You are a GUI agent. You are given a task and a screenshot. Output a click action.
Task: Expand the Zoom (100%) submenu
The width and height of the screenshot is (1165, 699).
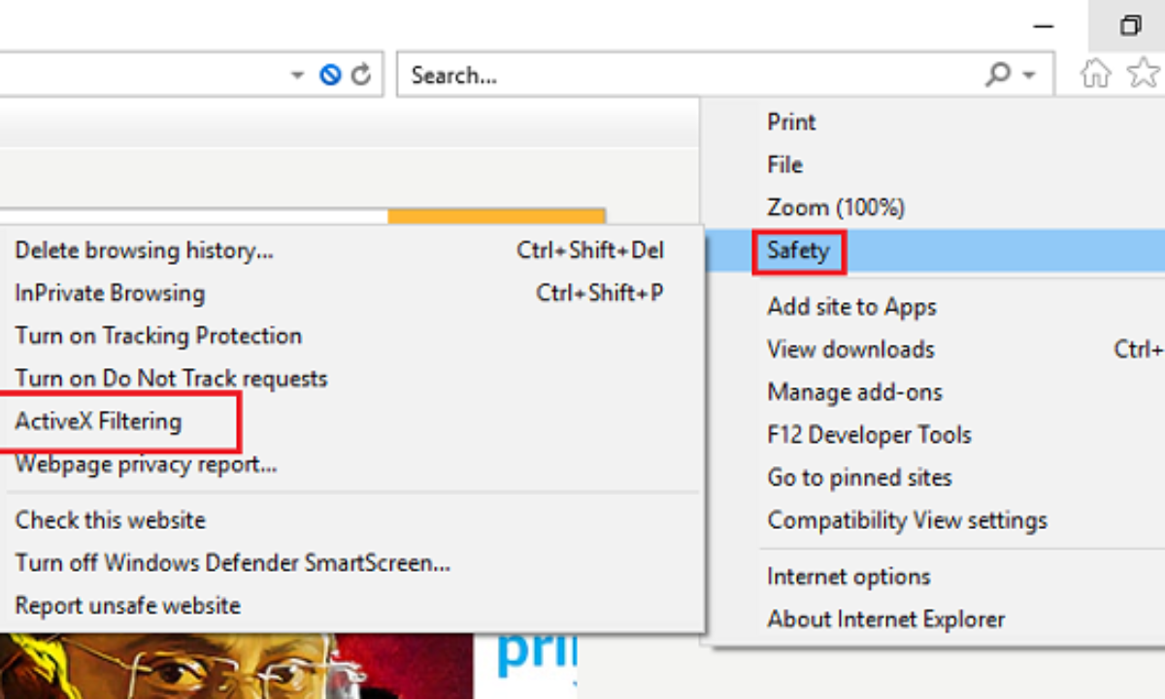tap(836, 208)
